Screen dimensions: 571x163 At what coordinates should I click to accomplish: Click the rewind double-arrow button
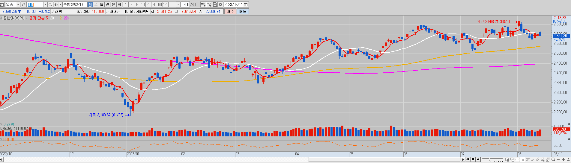click(x=468, y=159)
